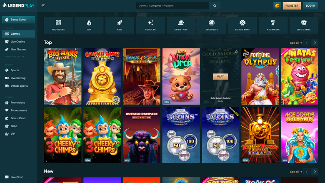The image size is (325, 183).
Task: Expand Show More in casino section
Action: [x=14, y=57]
